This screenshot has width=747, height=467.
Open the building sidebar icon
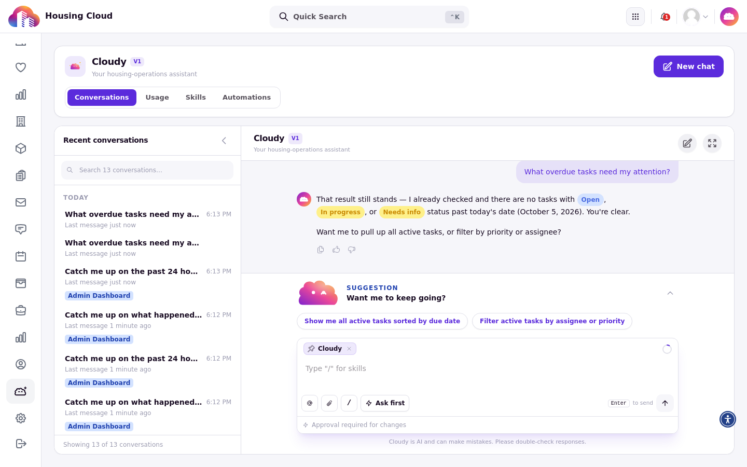21,121
